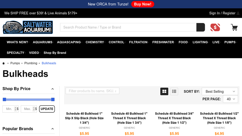Open the shopping cart
This screenshot has height=136, width=242.
click(234, 27)
